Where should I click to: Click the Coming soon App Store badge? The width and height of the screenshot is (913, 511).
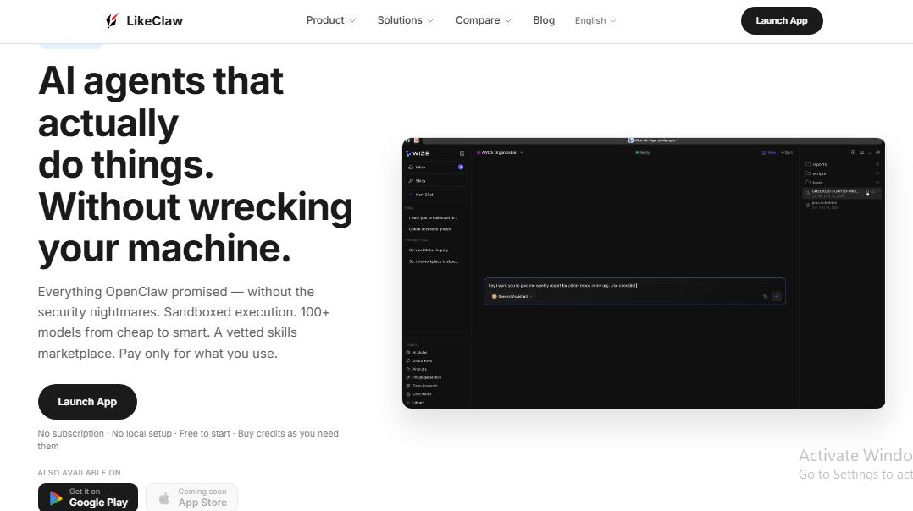[191, 497]
